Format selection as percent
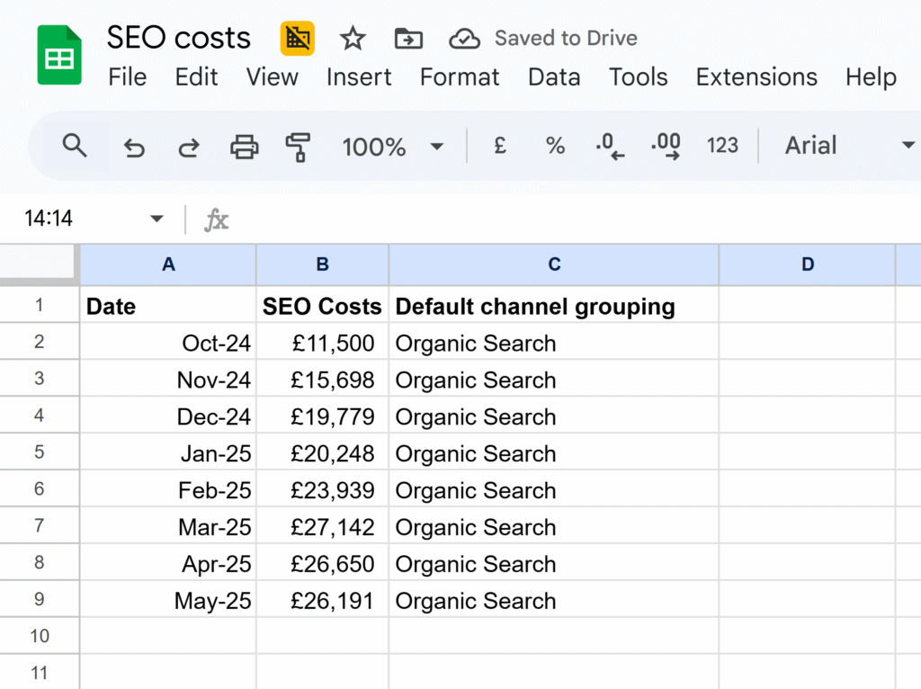The height and width of the screenshot is (689, 921). click(x=555, y=146)
